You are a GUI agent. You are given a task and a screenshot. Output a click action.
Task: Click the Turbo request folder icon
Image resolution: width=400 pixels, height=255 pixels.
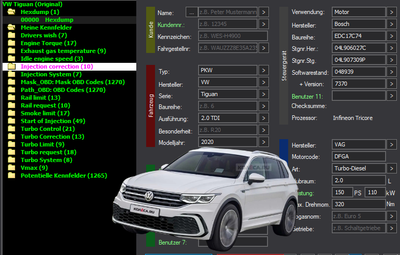point(11,152)
